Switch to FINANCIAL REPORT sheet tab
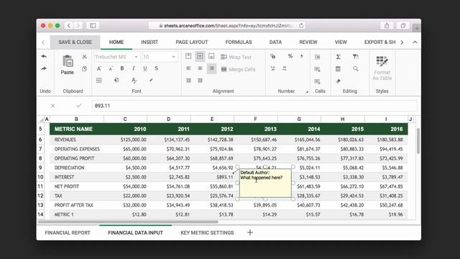 (x=68, y=232)
